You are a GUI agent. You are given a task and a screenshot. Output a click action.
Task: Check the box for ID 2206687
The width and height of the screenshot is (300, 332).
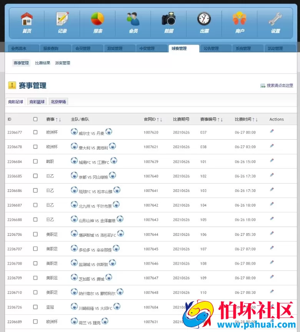point(35,205)
